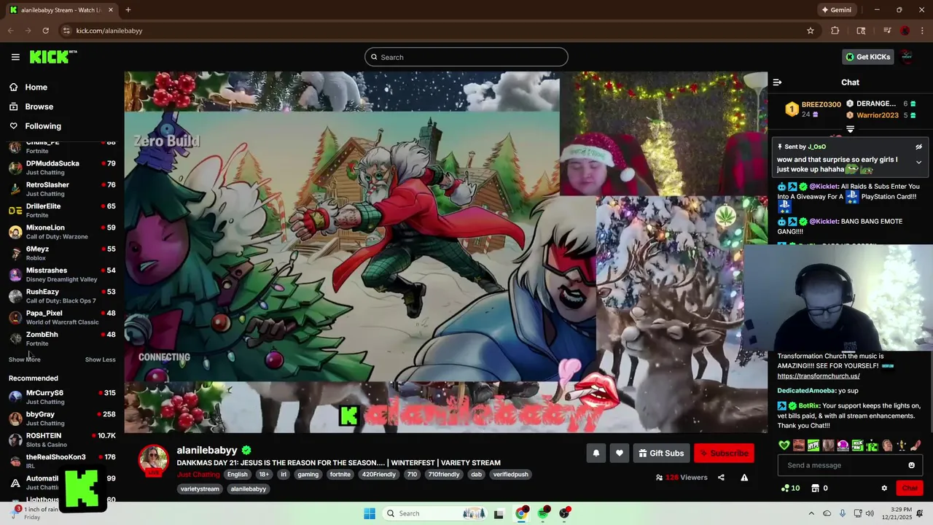The width and height of the screenshot is (933, 525).
Task: Click BREEZ0300 top gifter
Action: 821,105
